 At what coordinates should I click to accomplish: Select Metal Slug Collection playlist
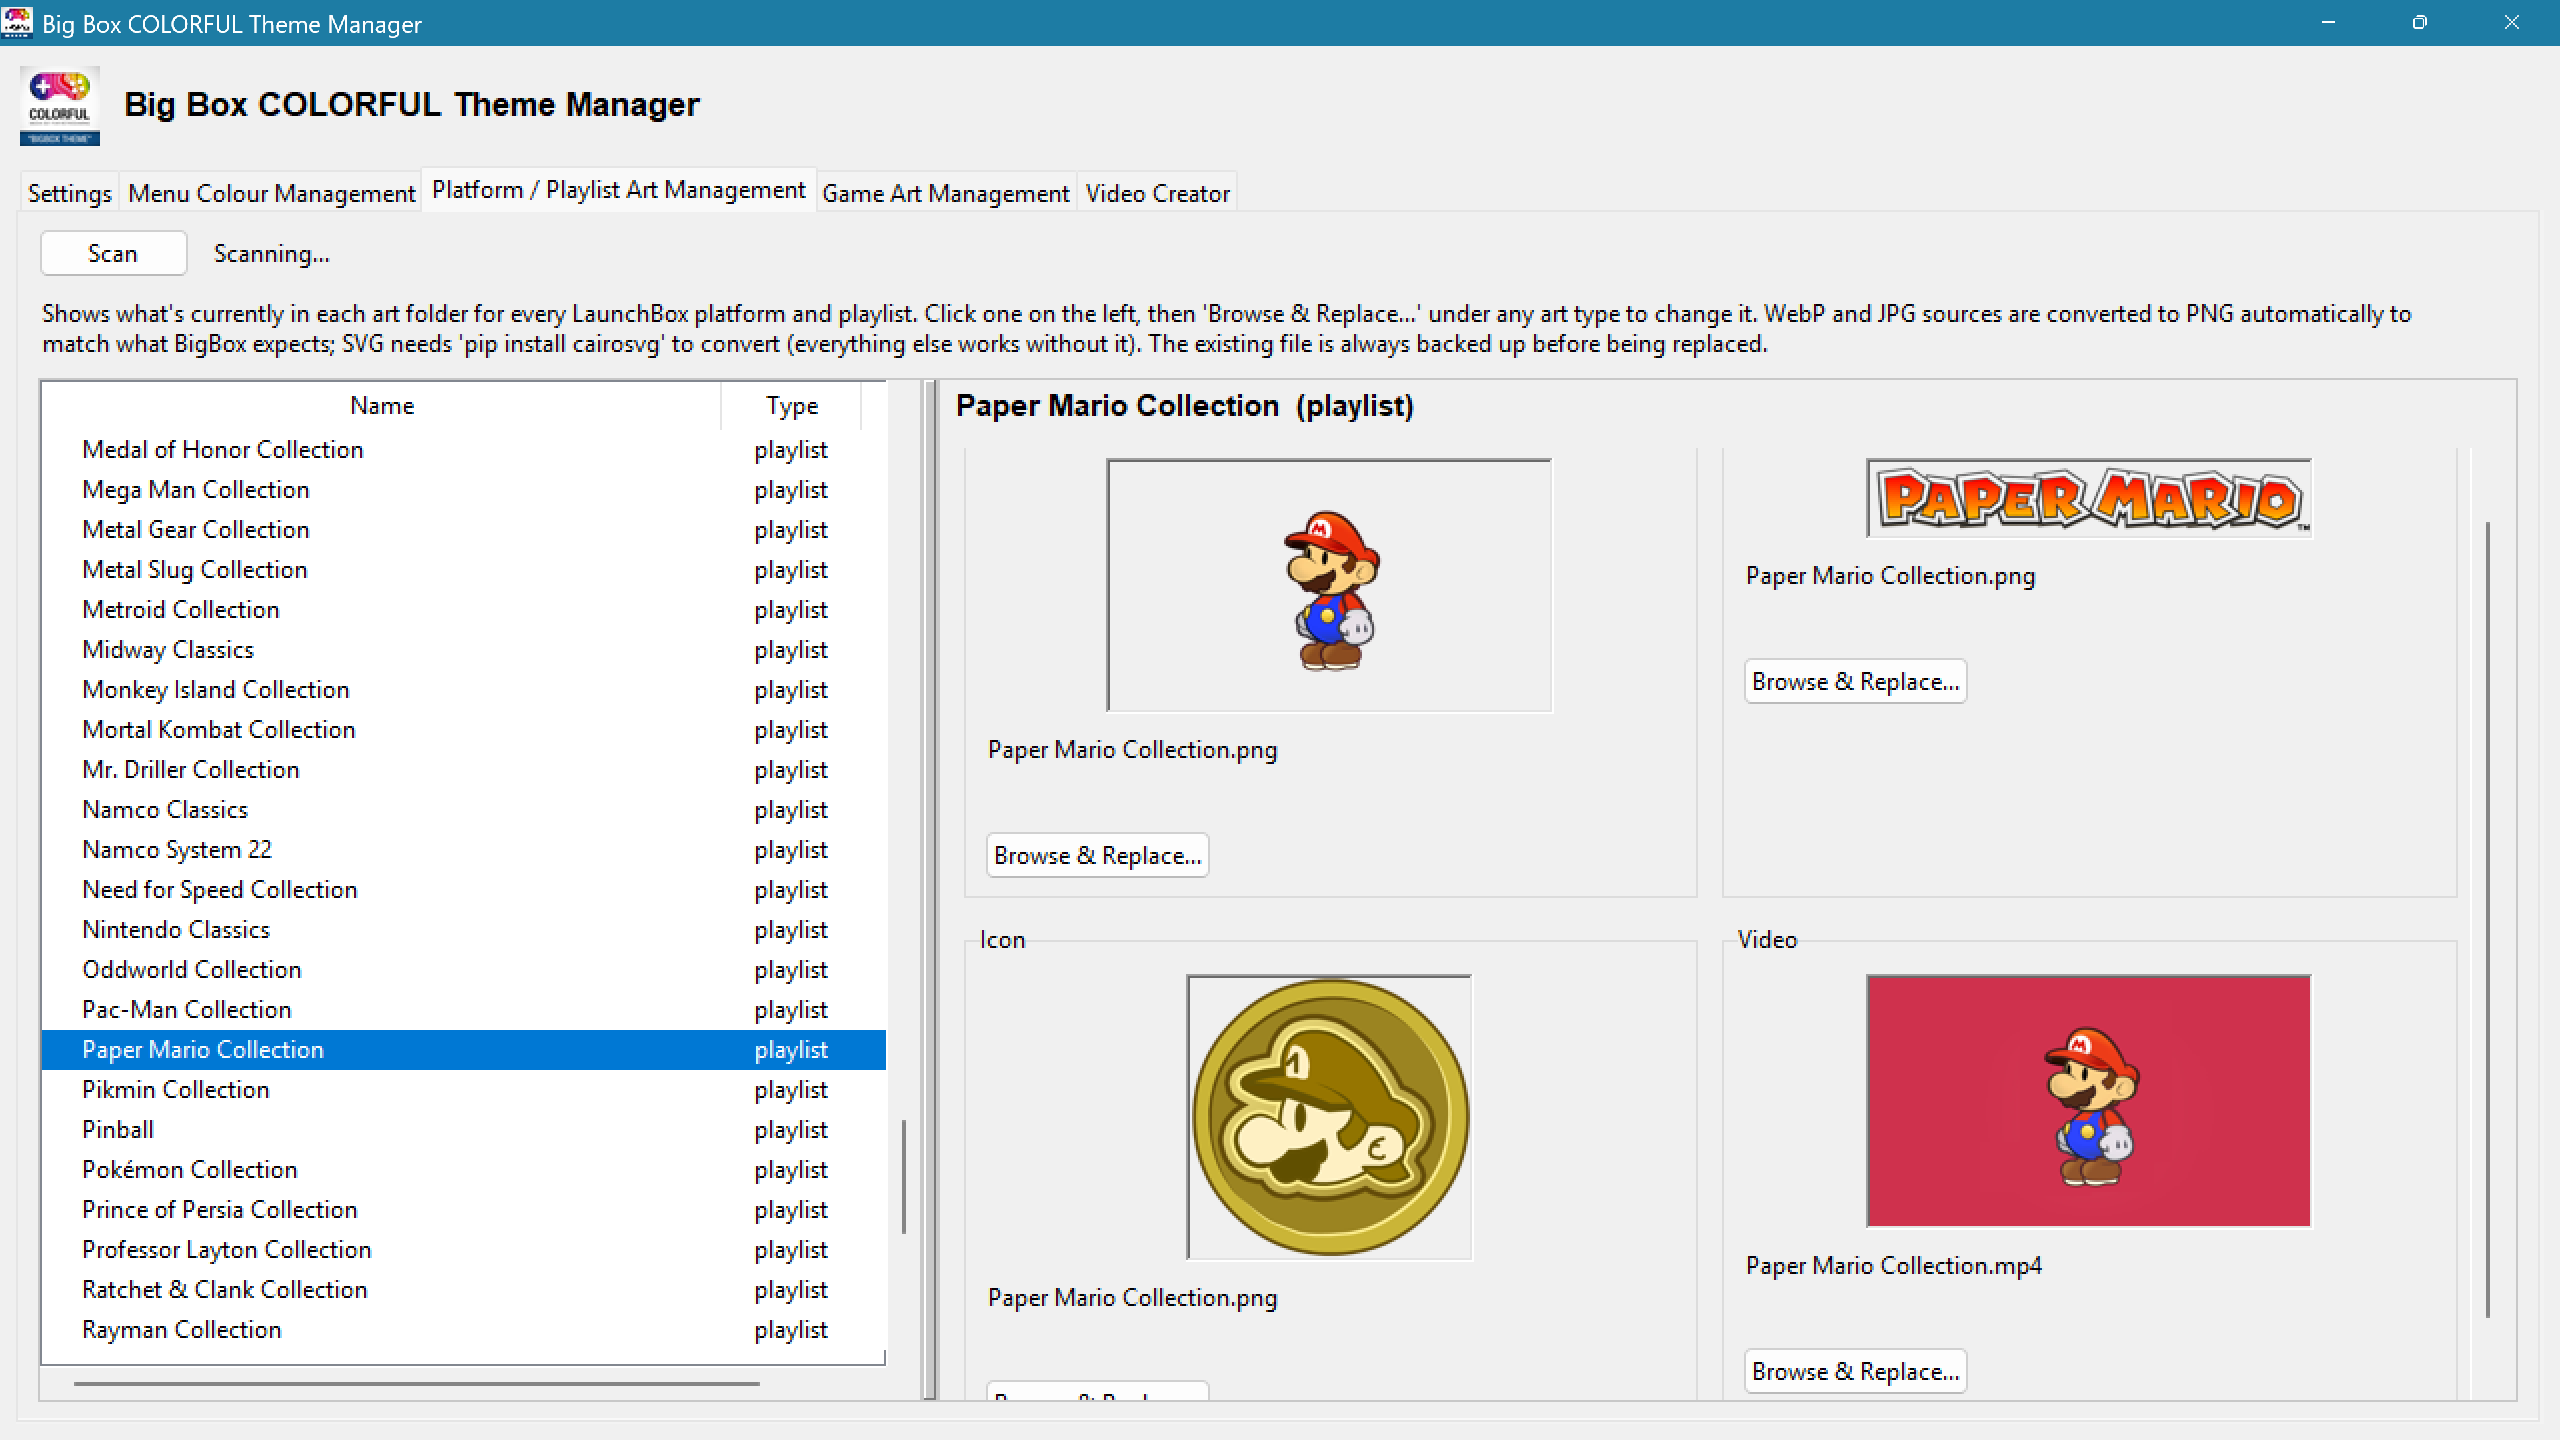pyautogui.click(x=463, y=571)
